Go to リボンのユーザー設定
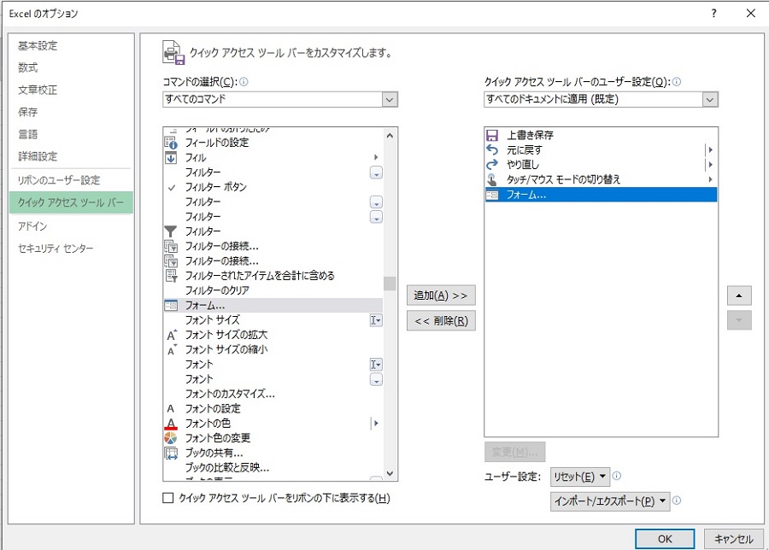769x550 pixels. [x=59, y=180]
